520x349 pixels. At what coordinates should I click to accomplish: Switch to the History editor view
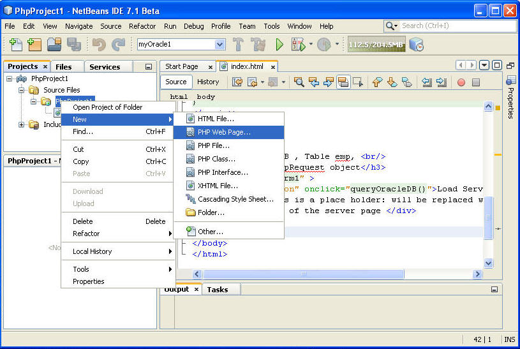208,82
